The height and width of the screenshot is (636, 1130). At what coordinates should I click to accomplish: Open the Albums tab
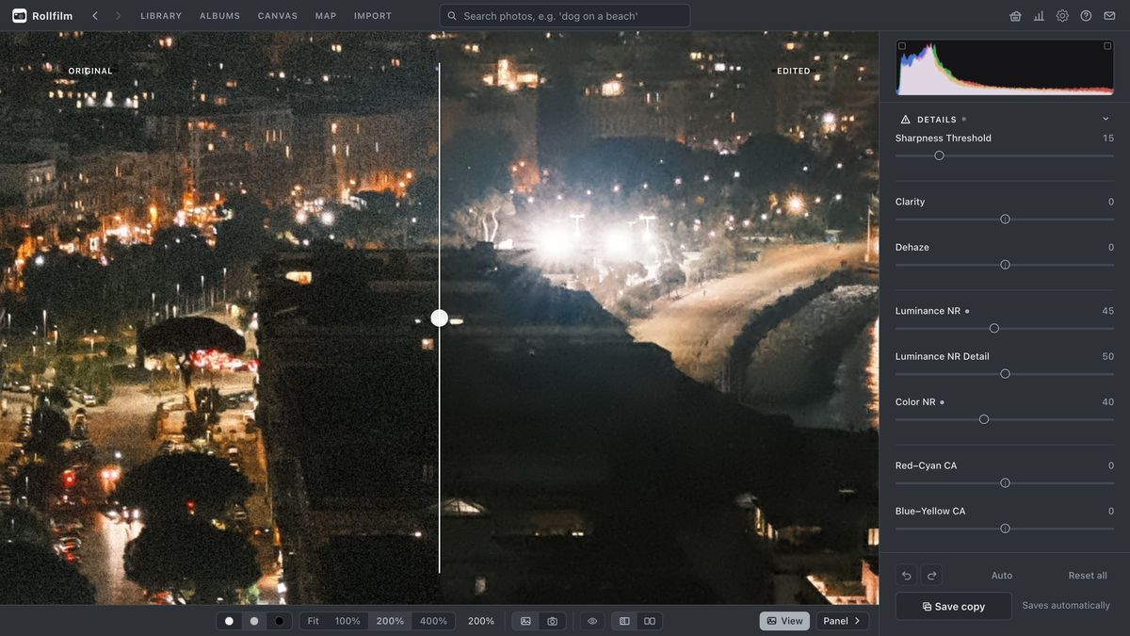click(x=220, y=16)
